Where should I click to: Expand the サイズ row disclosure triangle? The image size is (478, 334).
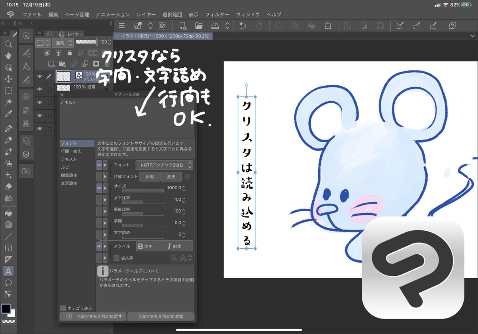pos(106,188)
